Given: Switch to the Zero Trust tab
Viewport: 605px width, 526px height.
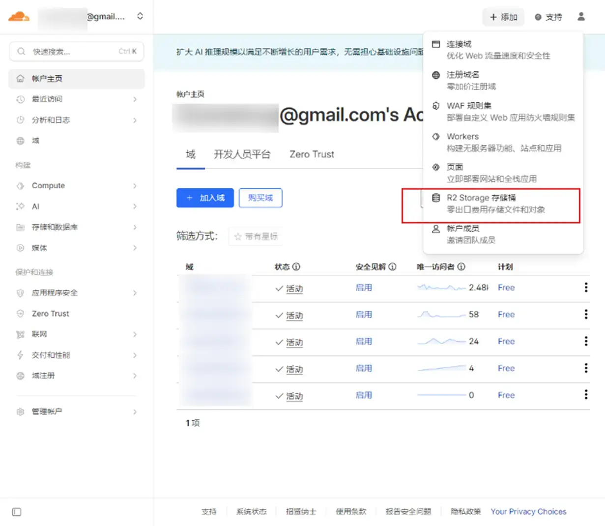Looking at the screenshot, I should click(312, 154).
